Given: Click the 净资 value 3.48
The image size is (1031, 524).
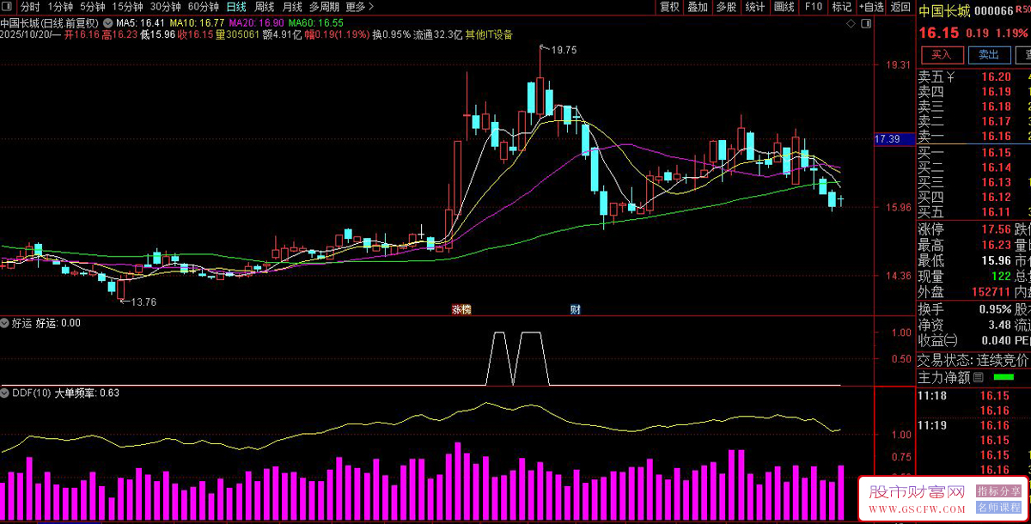Looking at the screenshot, I should click(x=999, y=325).
